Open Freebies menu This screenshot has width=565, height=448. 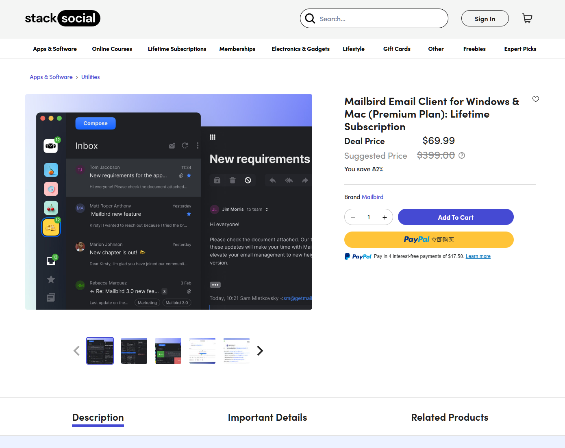[474, 49]
